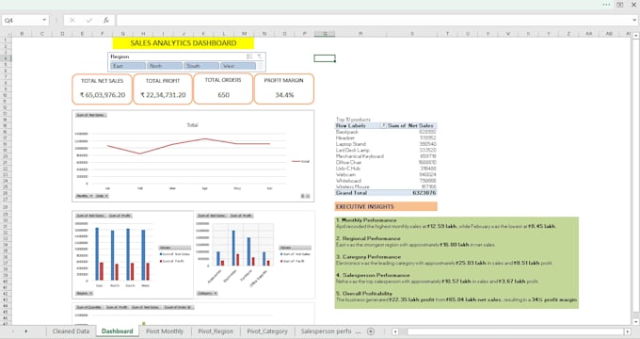Open the Row Labels filter dropdown in pivot table
Image resolution: width=640 pixels, height=339 pixels.
coord(383,125)
